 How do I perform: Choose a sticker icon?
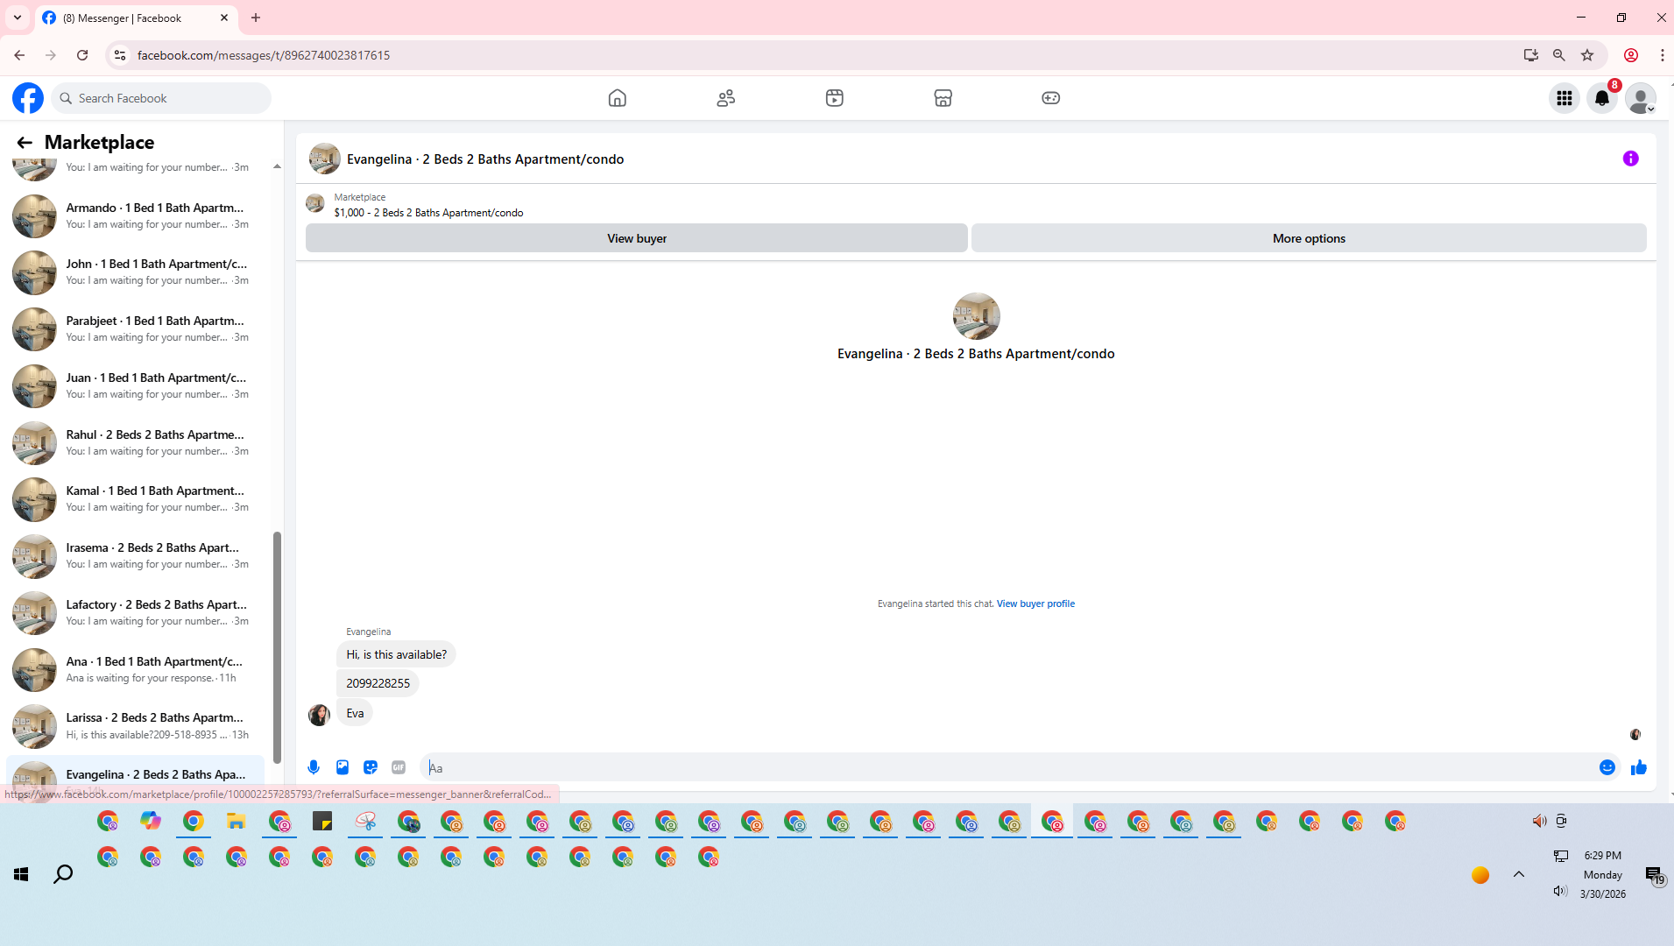click(371, 767)
